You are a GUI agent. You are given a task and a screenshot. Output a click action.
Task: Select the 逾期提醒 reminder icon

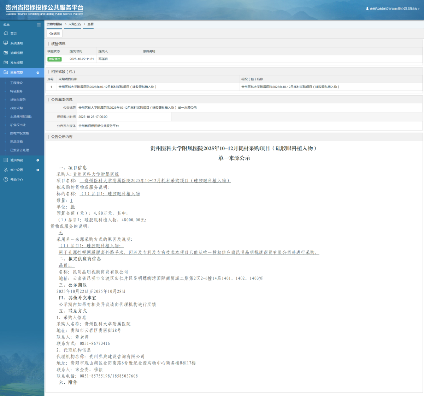click(x=6, y=53)
